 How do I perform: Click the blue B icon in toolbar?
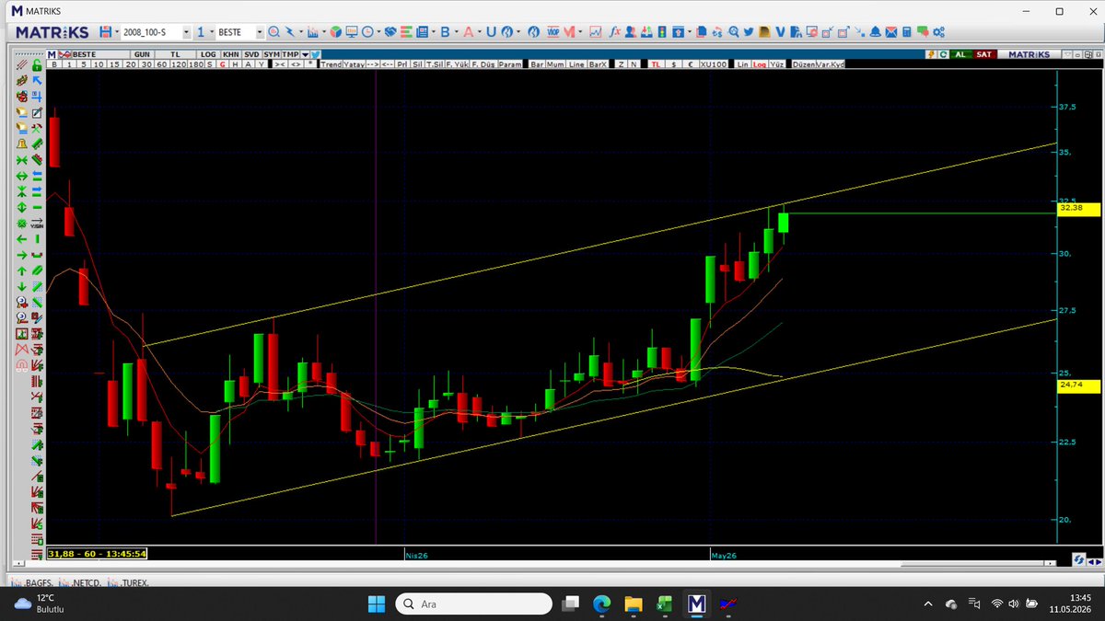[444, 32]
